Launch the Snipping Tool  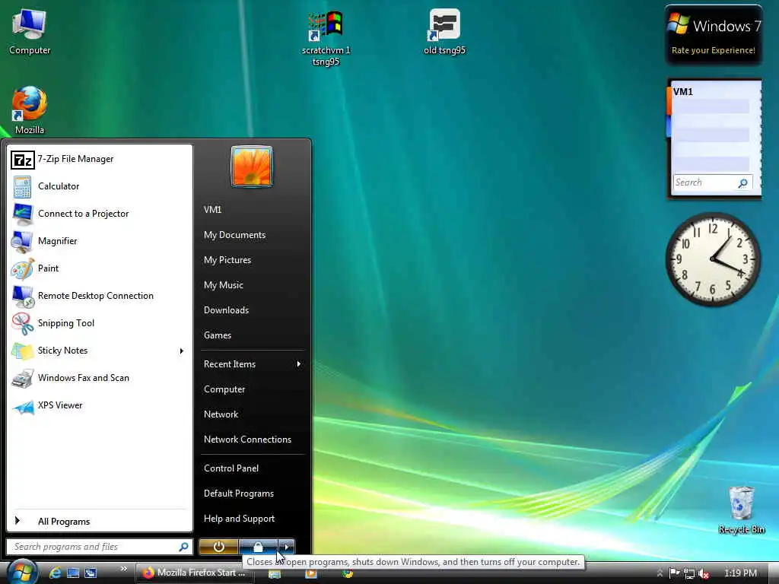tap(100, 323)
